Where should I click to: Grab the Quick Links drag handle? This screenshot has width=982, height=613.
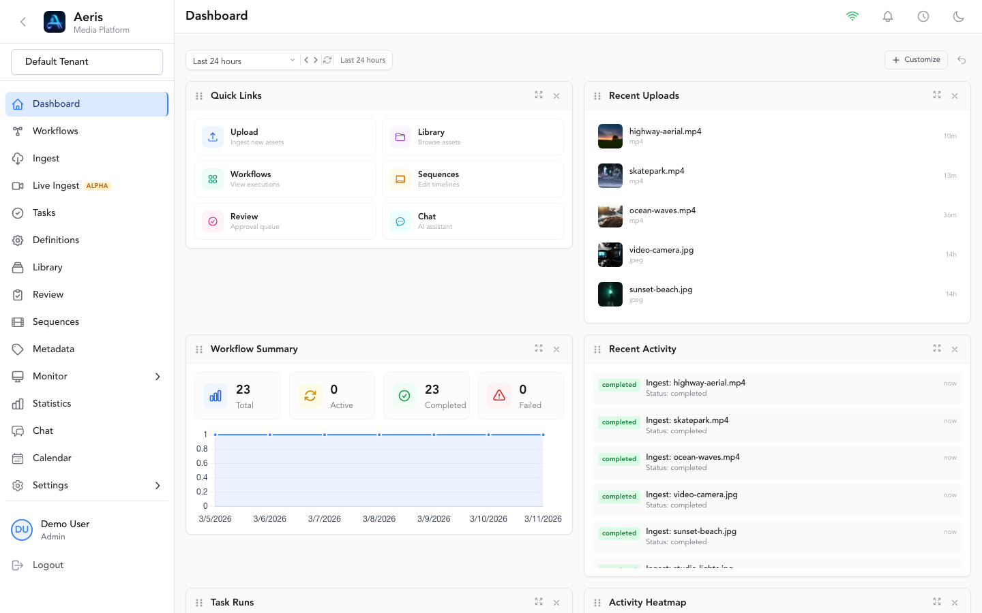[x=199, y=96]
